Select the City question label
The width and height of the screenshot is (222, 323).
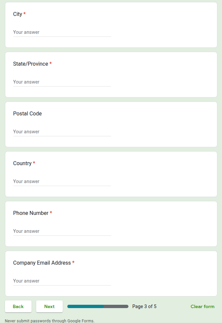click(x=17, y=14)
